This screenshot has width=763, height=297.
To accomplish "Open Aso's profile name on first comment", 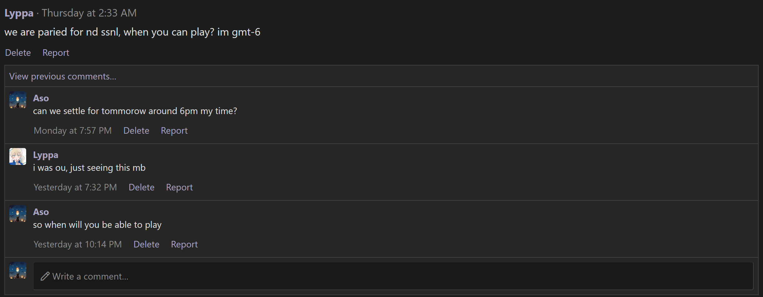I will [41, 98].
